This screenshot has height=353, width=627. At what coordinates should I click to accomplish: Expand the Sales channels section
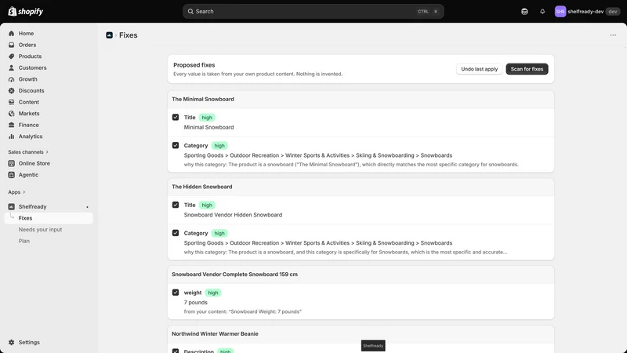(28, 152)
